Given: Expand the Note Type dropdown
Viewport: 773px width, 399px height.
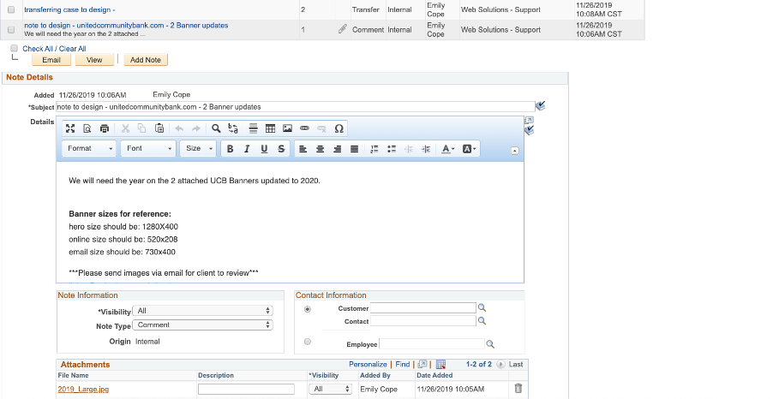Looking at the screenshot, I should pyautogui.click(x=204, y=325).
